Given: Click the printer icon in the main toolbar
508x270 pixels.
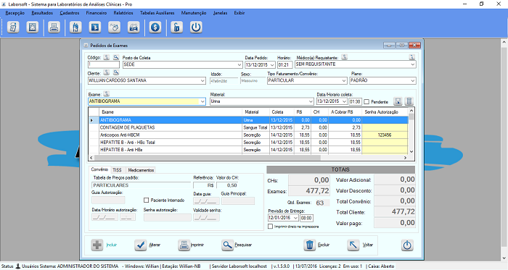Looking at the screenshot, I should (x=54, y=27).
